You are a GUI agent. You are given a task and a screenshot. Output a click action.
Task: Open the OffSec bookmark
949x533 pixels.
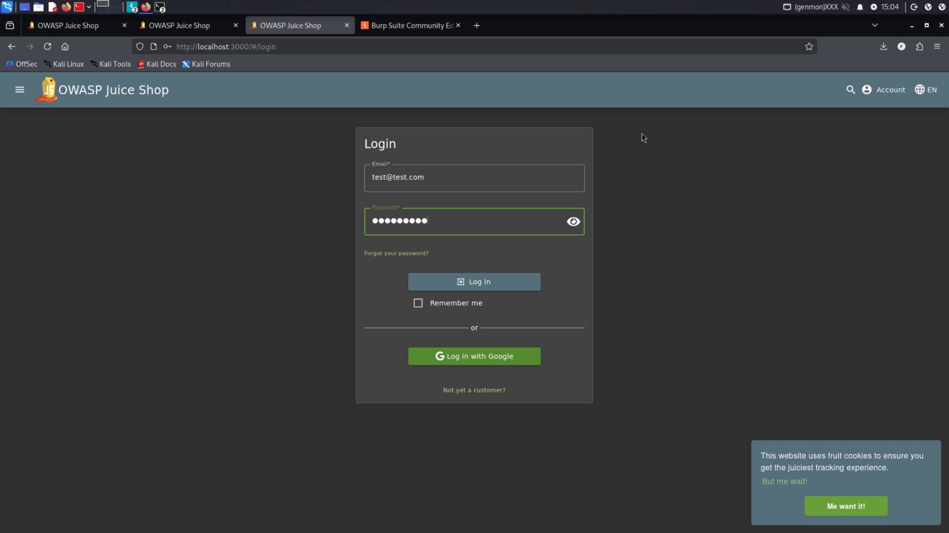click(21, 64)
